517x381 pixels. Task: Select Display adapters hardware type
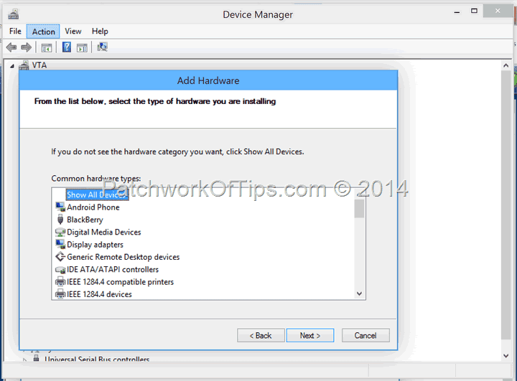(95, 245)
